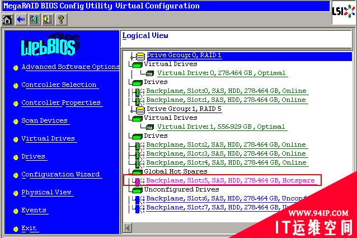Click the Slot:3 drive icon
This screenshot has height=238, width=357.
[x=139, y=155]
